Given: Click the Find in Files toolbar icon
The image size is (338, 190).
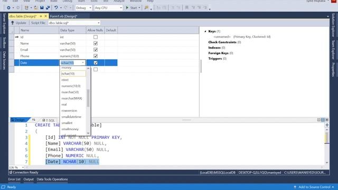Looking at the screenshot, I should point(146,8).
